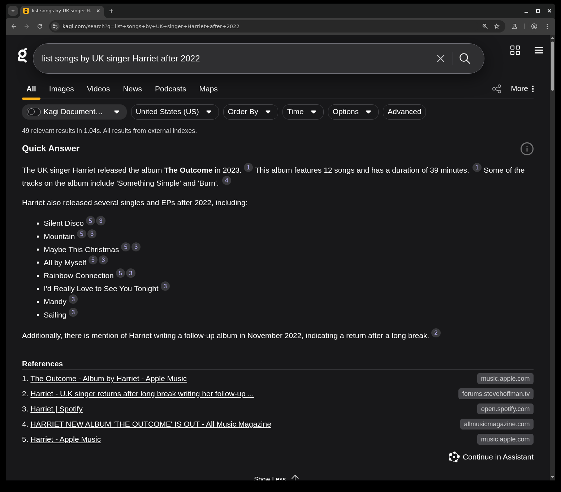Open a new browser tab

pos(111,11)
